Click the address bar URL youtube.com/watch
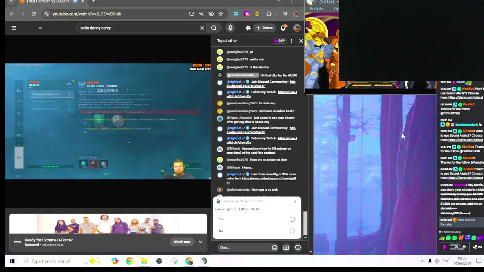This screenshot has width=484, height=272. (x=87, y=14)
